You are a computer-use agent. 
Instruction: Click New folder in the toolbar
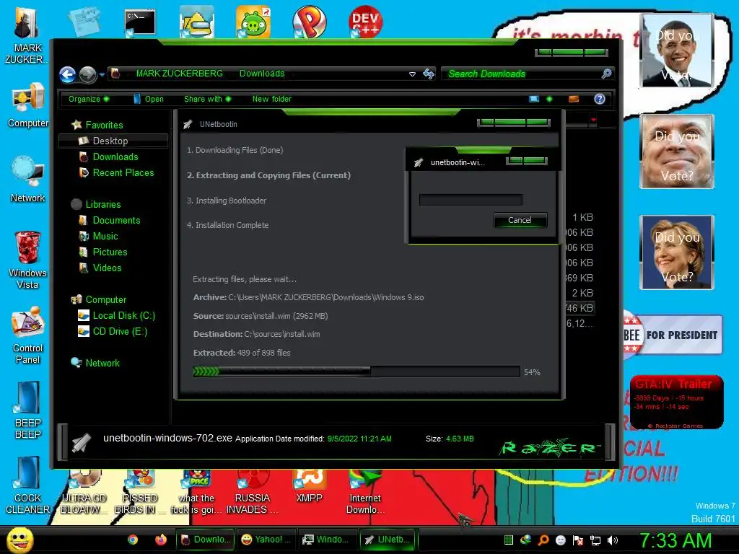[x=272, y=99]
